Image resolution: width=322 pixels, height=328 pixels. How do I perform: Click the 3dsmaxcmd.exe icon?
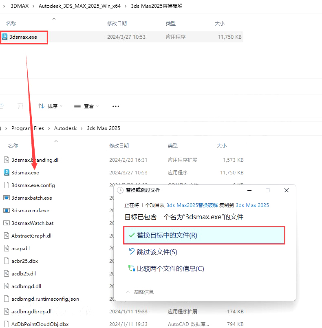coord(7,210)
